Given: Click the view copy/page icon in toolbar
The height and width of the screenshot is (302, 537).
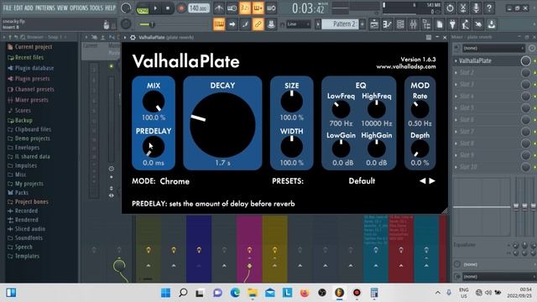Looking at the screenshot, I should coord(440,24).
